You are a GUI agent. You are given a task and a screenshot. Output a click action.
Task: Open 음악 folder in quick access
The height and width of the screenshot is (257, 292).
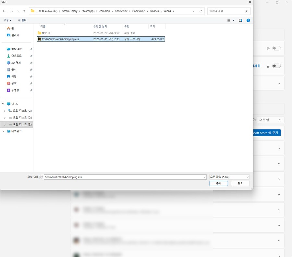[x=14, y=83]
